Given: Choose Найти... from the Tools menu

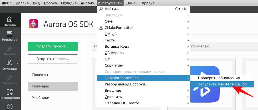Looking at the screenshot, I should pos(144,9).
